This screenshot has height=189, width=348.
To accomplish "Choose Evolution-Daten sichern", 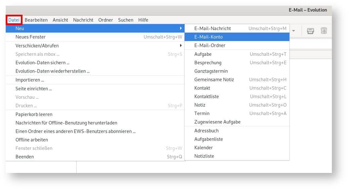I will click(42, 63).
